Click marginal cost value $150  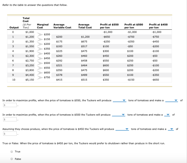(x=47, y=39)
